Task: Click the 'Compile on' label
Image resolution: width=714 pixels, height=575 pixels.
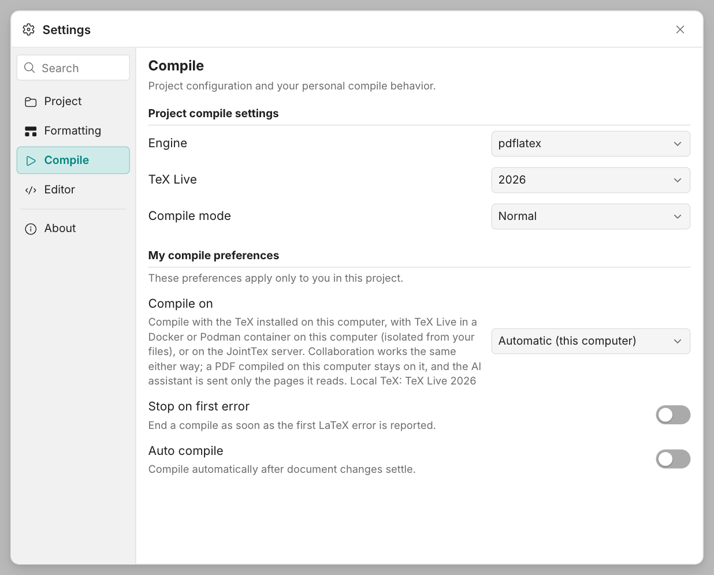Action: 180,304
